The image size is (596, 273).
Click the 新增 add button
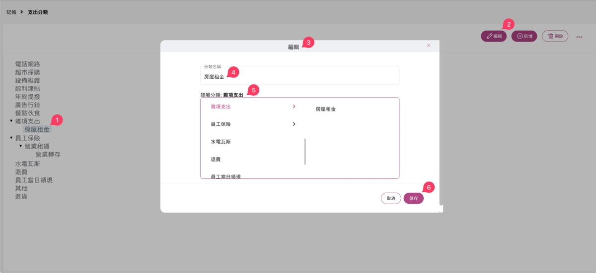(x=524, y=36)
